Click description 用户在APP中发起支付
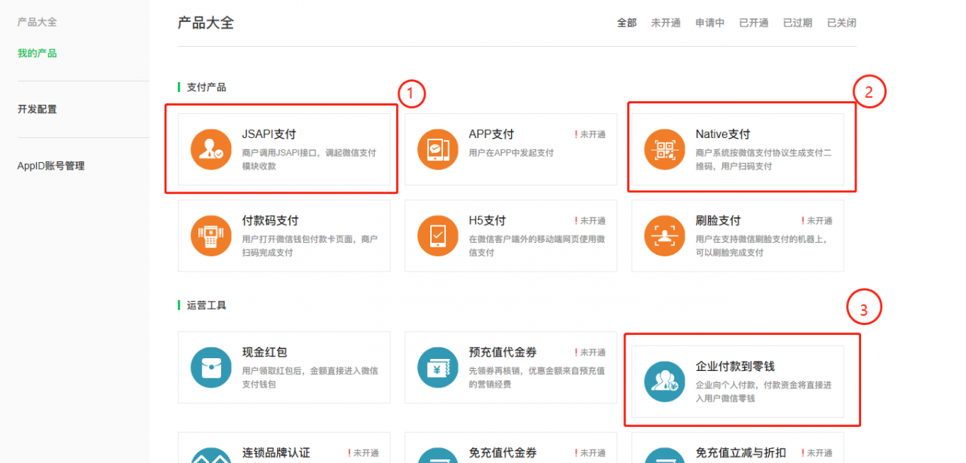This screenshot has height=463, width=966. [511, 152]
